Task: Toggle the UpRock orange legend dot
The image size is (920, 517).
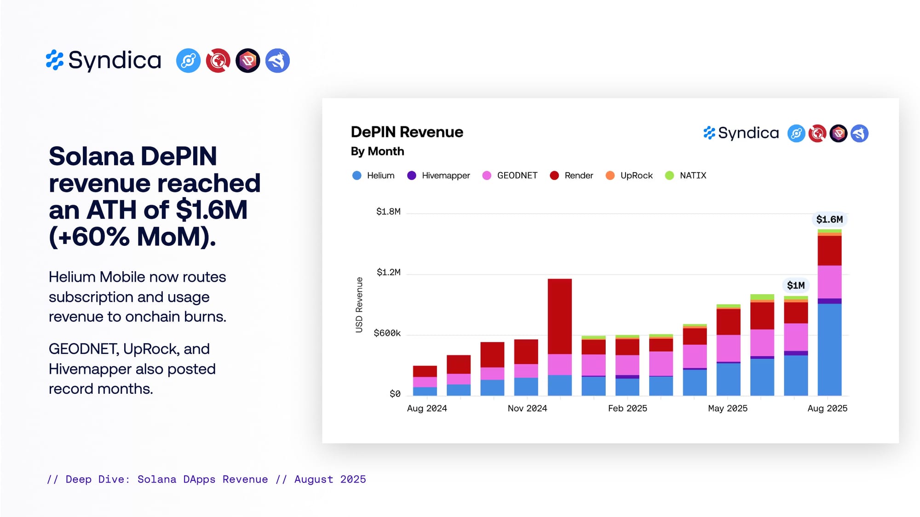Action: (610, 176)
